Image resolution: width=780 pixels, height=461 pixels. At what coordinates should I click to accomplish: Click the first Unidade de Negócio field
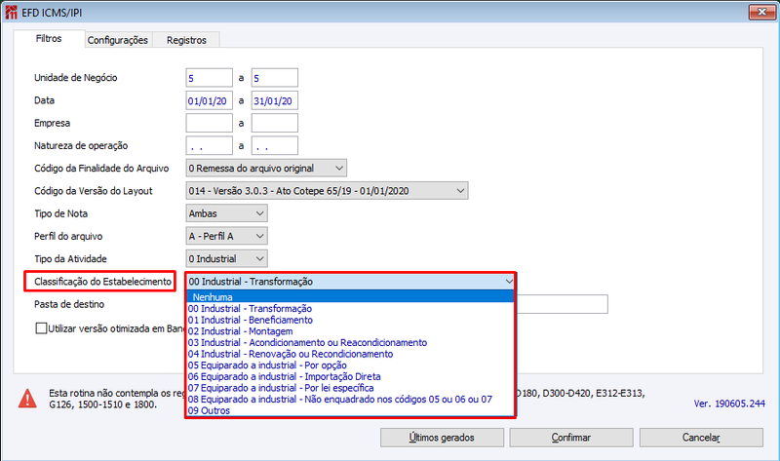[210, 78]
